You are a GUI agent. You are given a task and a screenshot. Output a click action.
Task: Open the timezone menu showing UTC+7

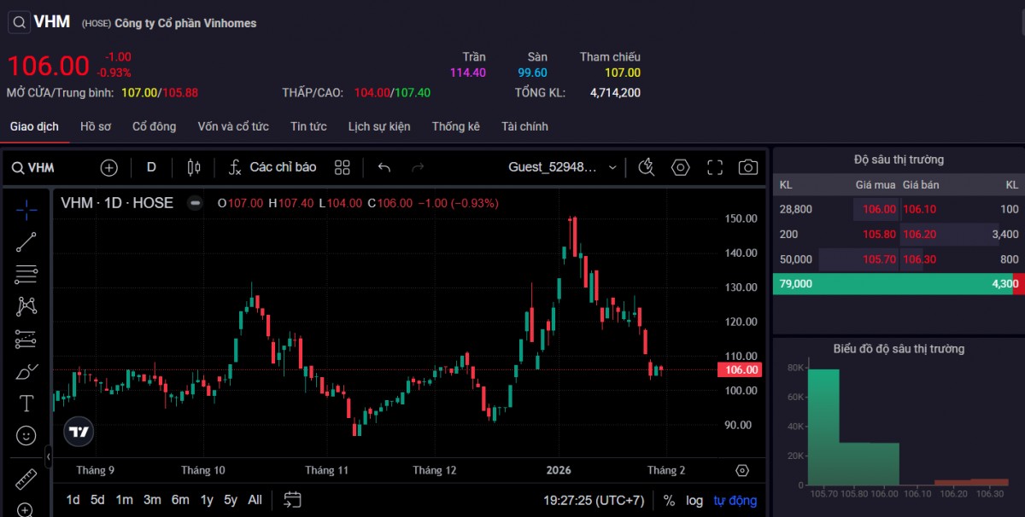coord(594,501)
